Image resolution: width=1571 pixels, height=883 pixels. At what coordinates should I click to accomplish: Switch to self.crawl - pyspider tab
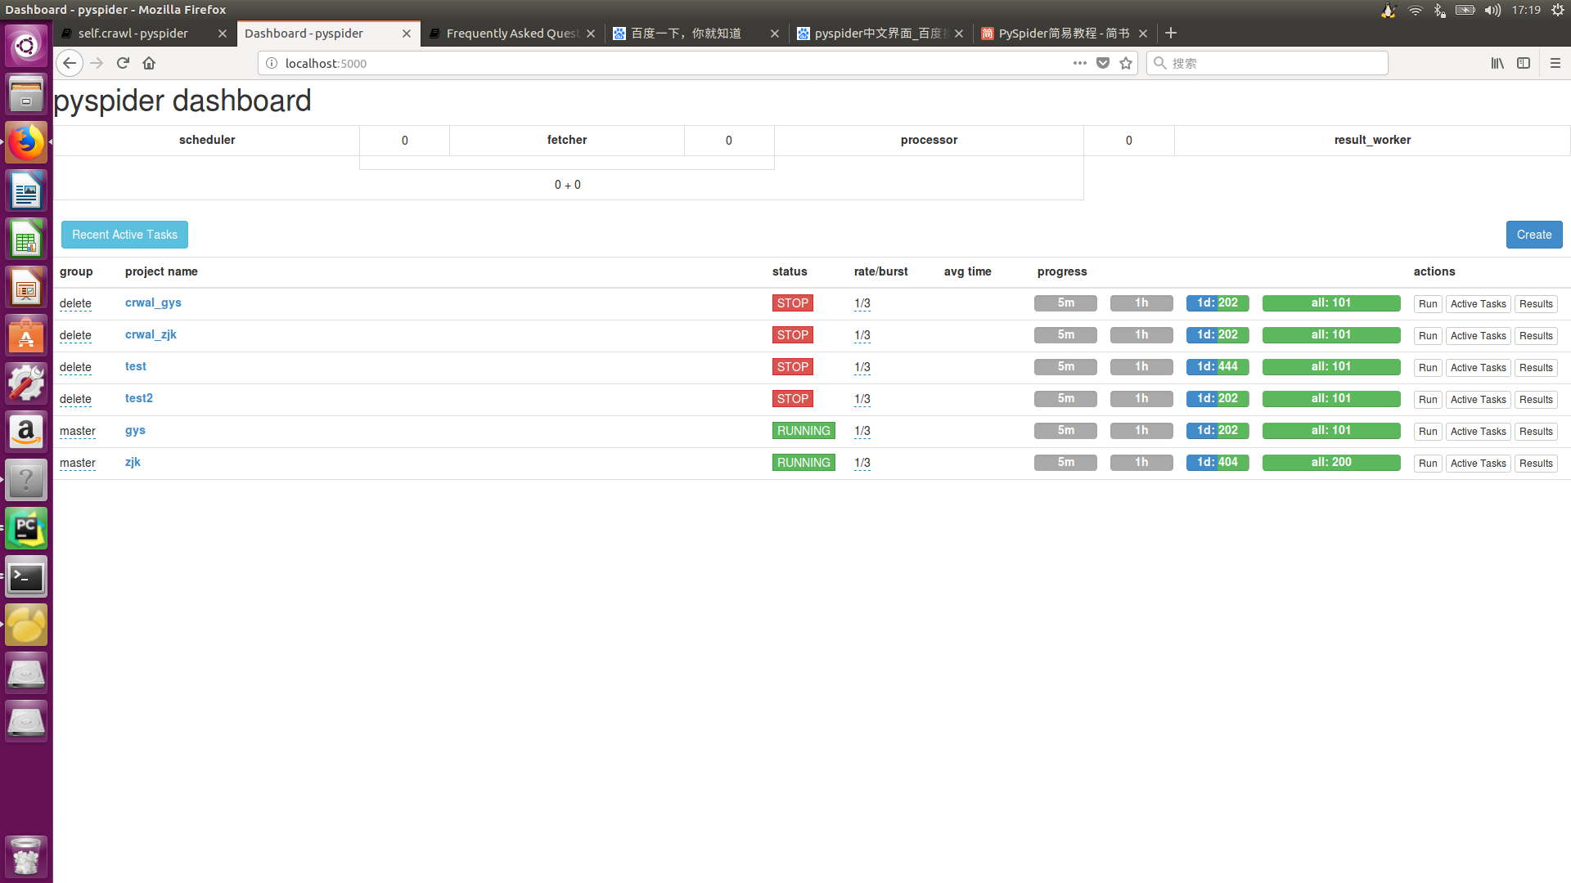(134, 34)
